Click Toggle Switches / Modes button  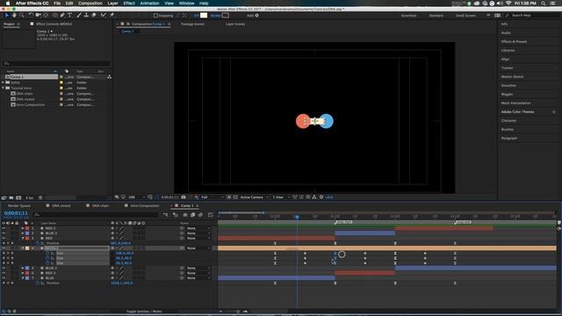144,312
